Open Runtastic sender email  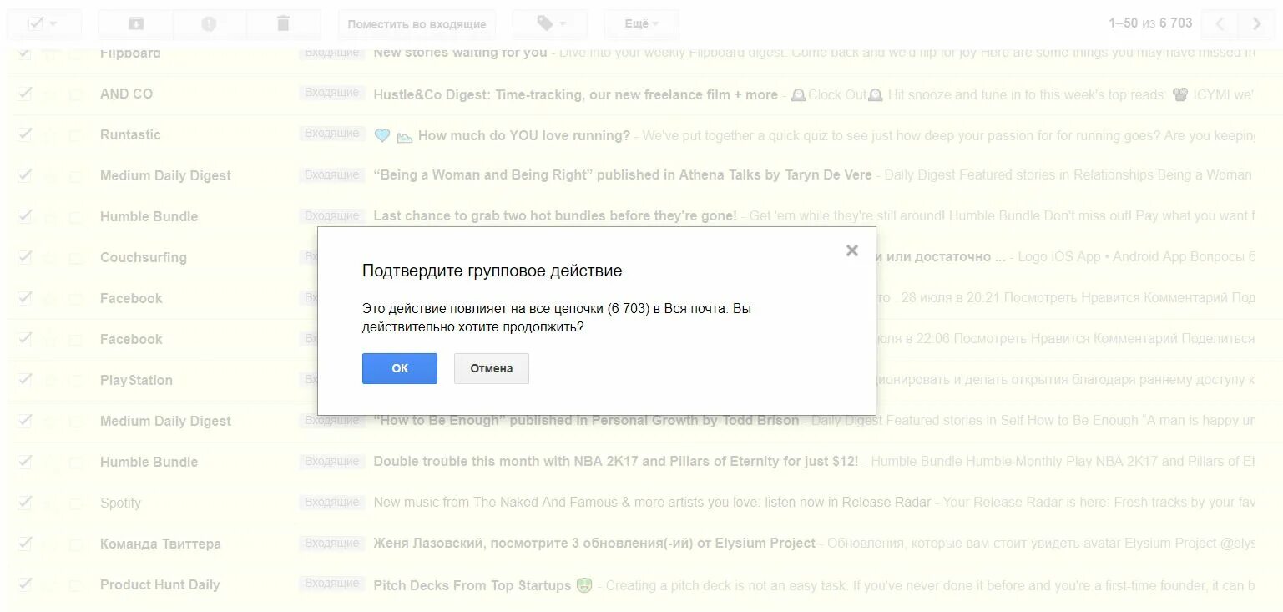coord(130,134)
